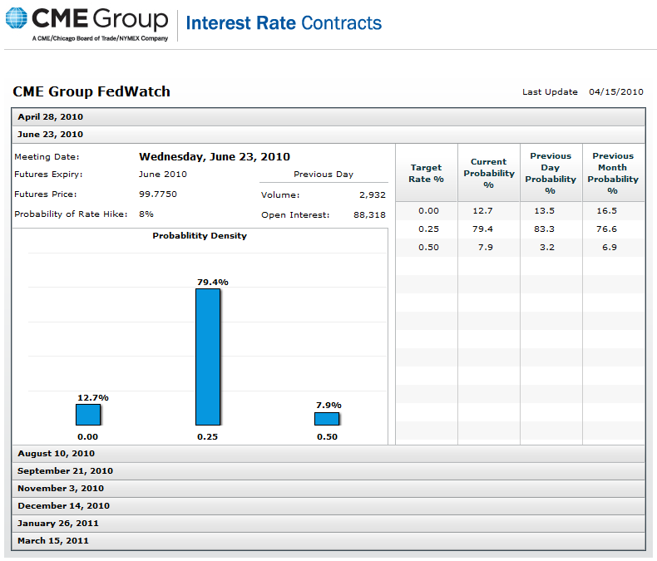Select the 0.00 target rate cell

click(x=428, y=211)
